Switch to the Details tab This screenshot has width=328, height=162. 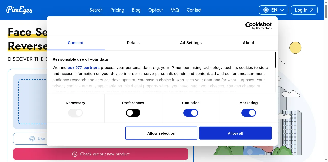tap(133, 43)
